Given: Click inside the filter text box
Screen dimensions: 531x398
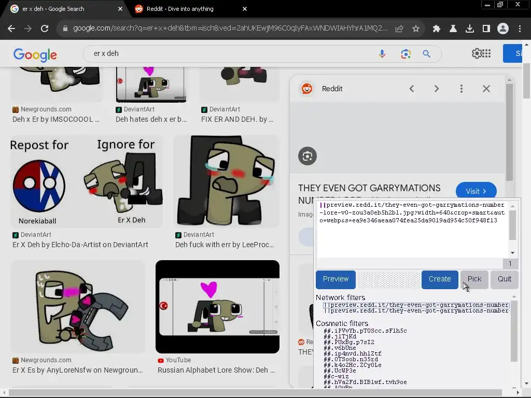Looking at the screenshot, I should [x=412, y=229].
